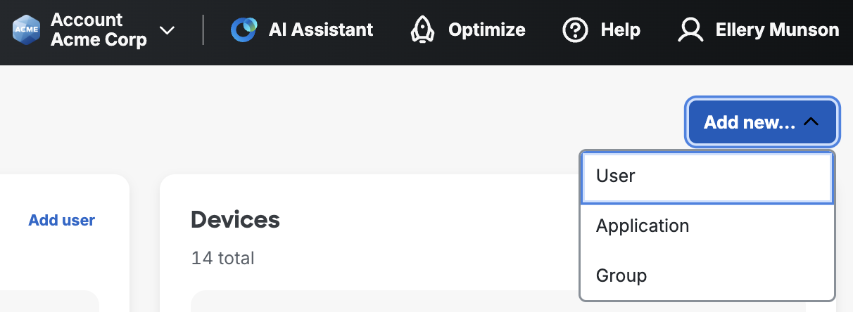Click the user profile avatar icon
Viewport: 853px width, 312px height.
pos(690,30)
